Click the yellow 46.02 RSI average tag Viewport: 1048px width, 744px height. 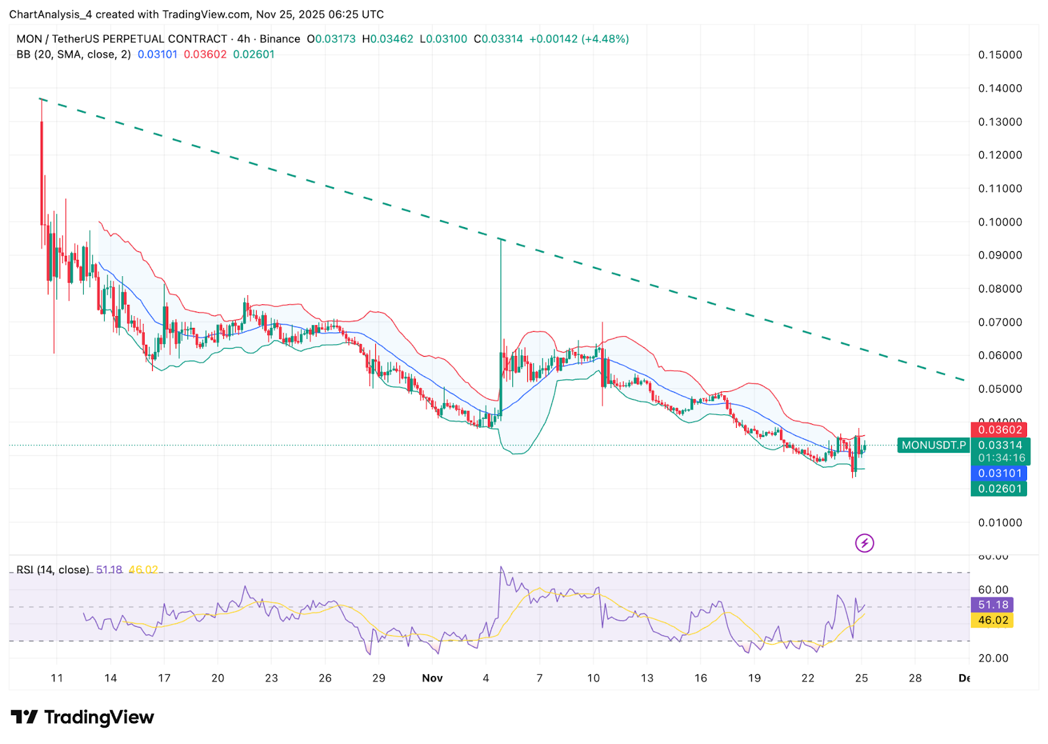coord(992,620)
